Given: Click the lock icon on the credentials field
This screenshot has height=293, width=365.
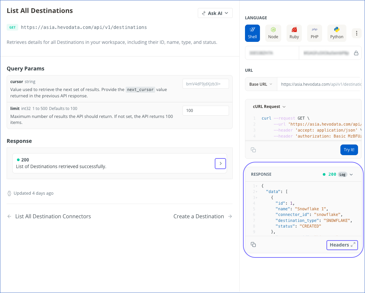Looking at the screenshot, I should click(x=356, y=53).
